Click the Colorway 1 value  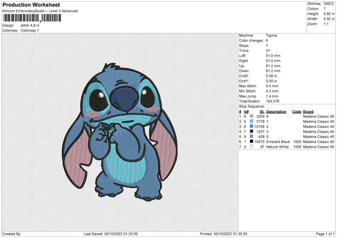click(x=30, y=30)
